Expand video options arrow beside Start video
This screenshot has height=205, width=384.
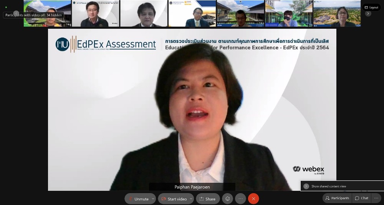pyautogui.click(x=191, y=199)
